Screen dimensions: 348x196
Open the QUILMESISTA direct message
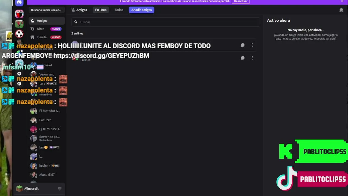click(x=47, y=129)
